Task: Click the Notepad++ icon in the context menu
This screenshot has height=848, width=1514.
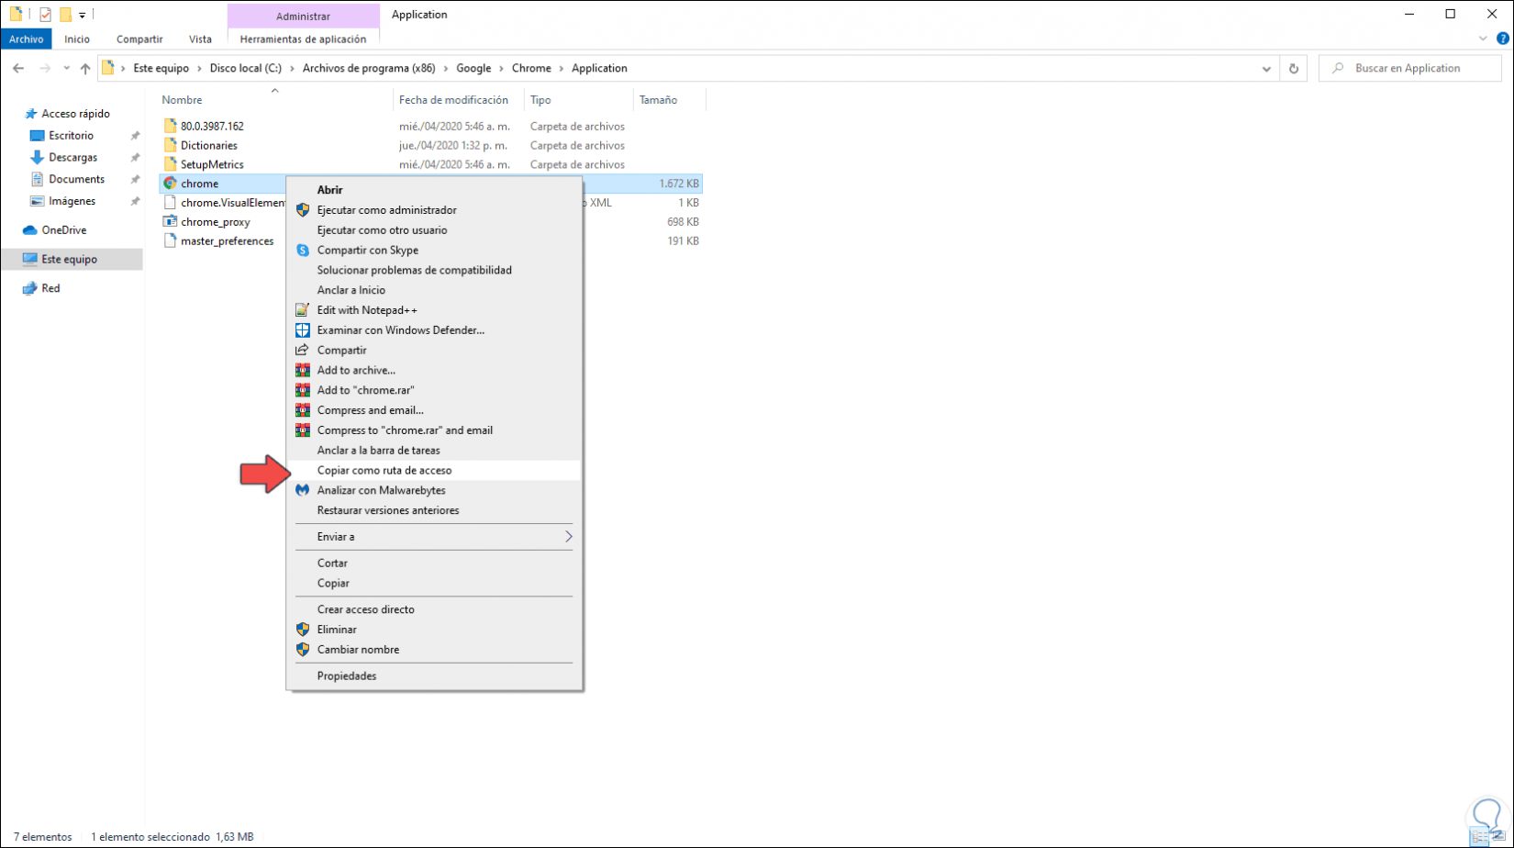Action: [x=303, y=310]
